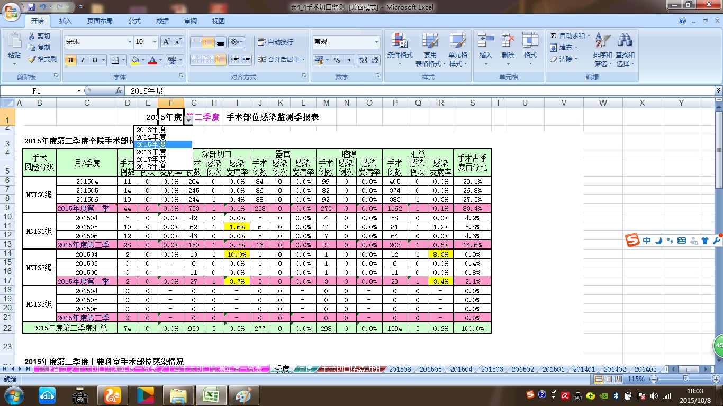
Task: Click the AutoSum (自动求和) sigma icon
Action: click(554, 36)
